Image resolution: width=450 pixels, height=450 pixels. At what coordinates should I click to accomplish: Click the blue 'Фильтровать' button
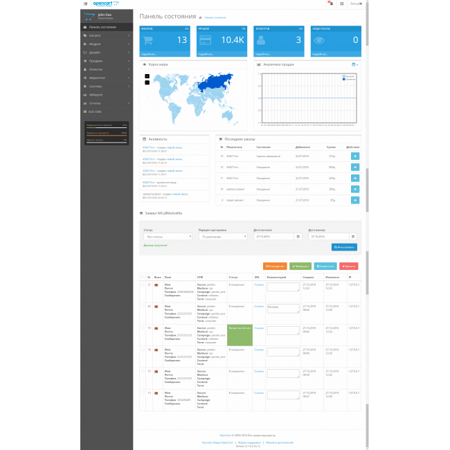tap(344, 246)
